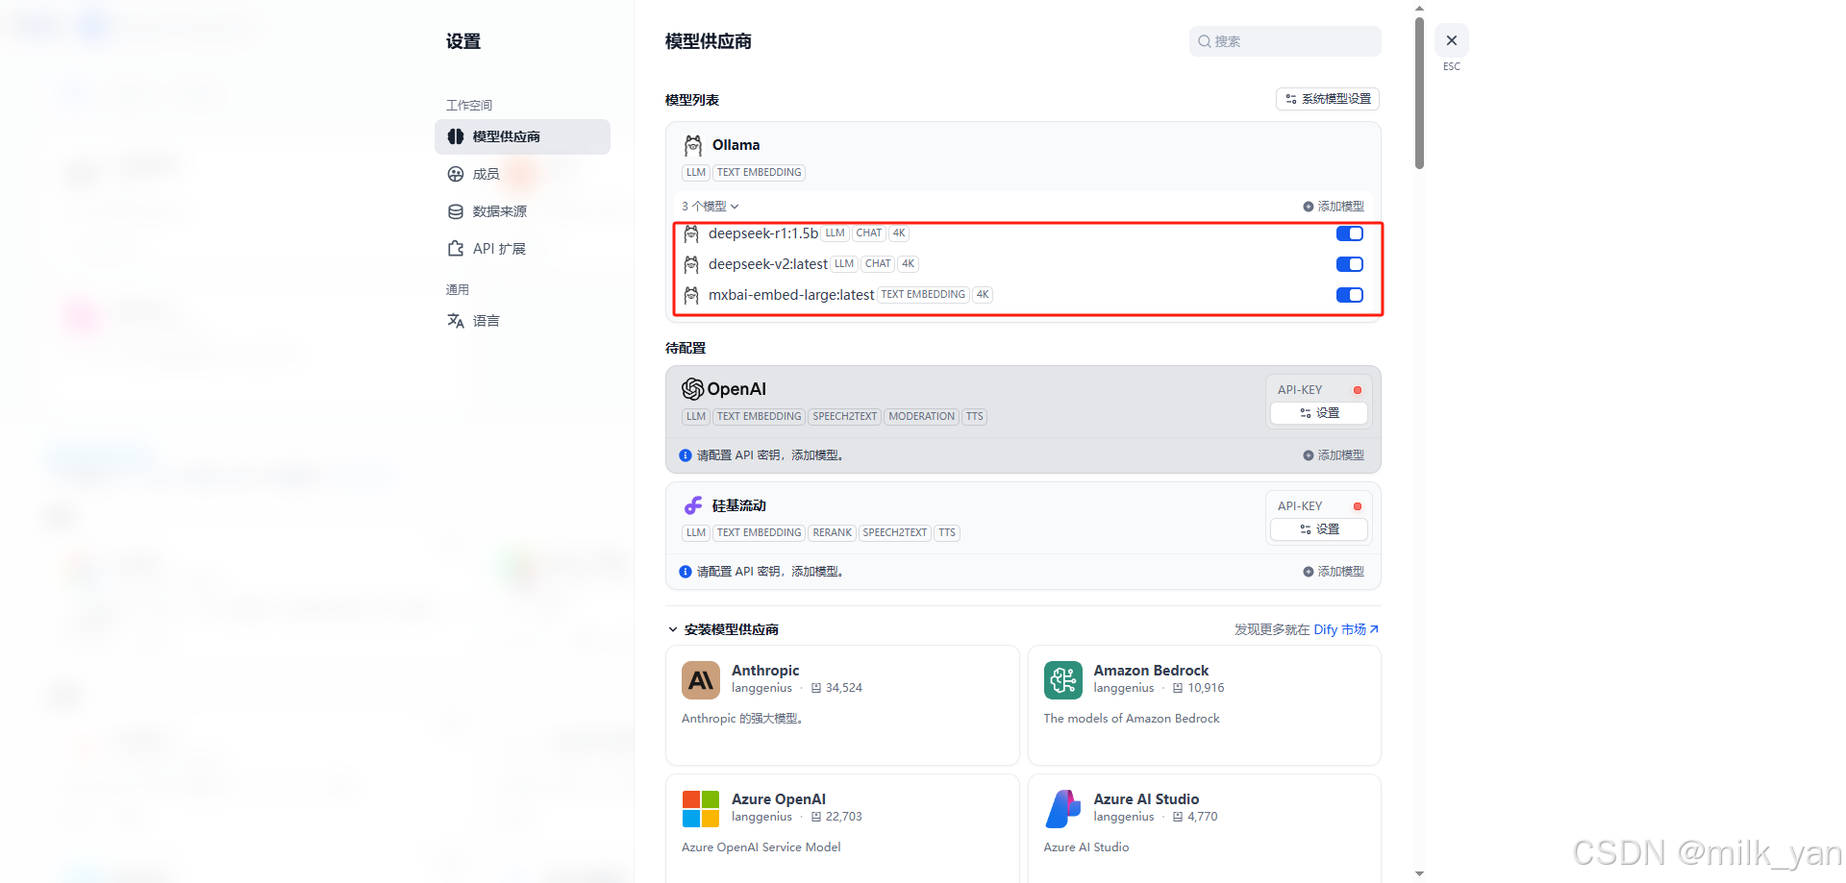Click the deepseek-r1:1.5b model icon
This screenshot has height=883, width=1846.
click(x=691, y=233)
